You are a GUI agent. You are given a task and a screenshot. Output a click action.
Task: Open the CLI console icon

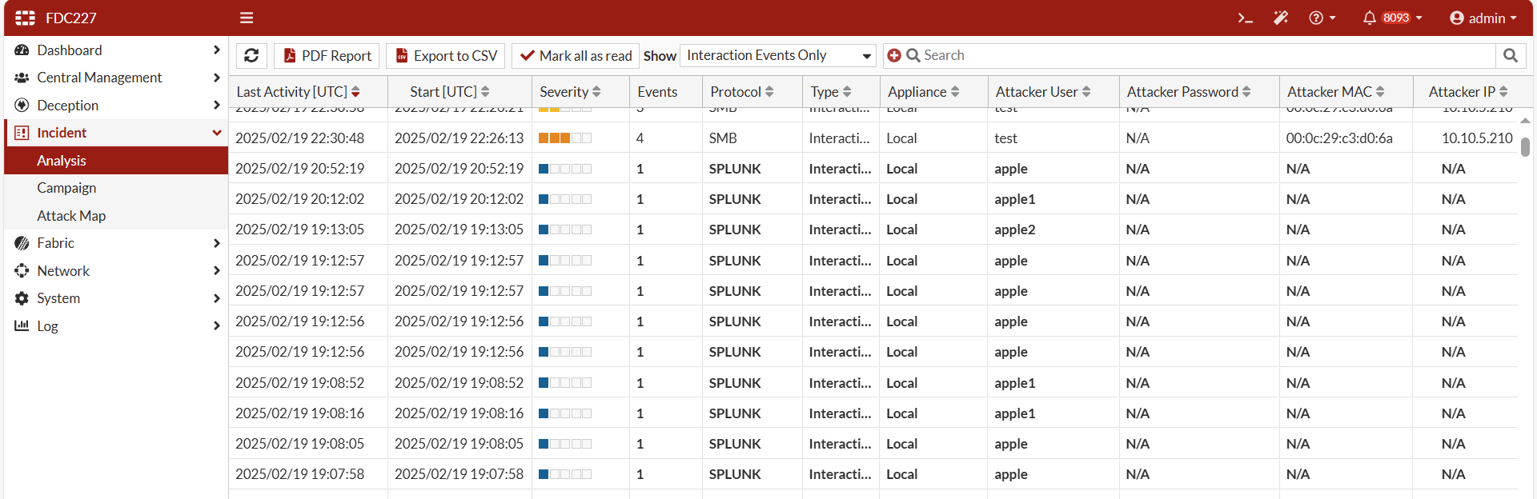click(x=1245, y=18)
